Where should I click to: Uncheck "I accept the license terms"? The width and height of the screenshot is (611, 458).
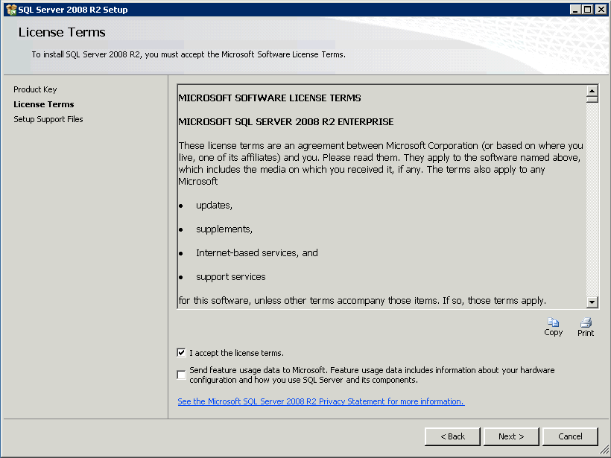(181, 352)
